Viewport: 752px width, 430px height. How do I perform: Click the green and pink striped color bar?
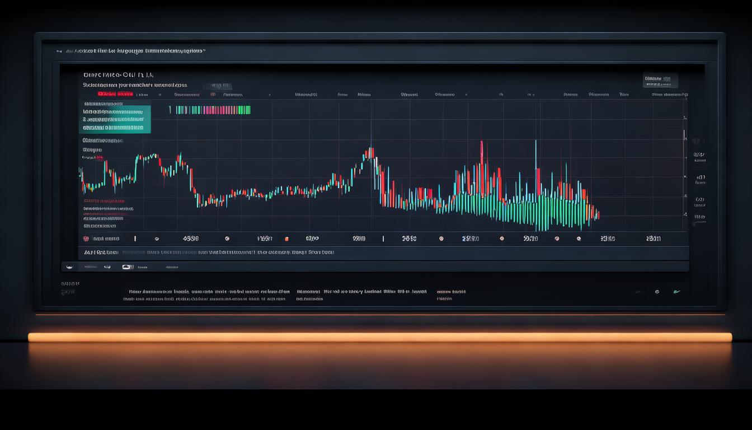click(213, 110)
